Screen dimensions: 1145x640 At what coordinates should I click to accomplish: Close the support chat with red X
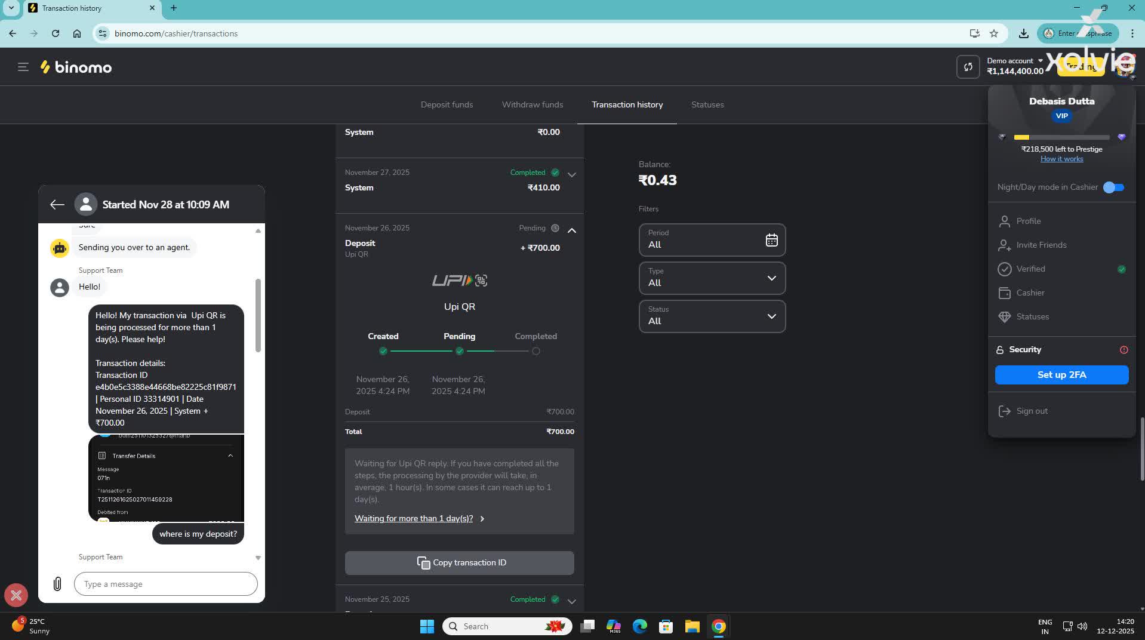click(x=16, y=595)
